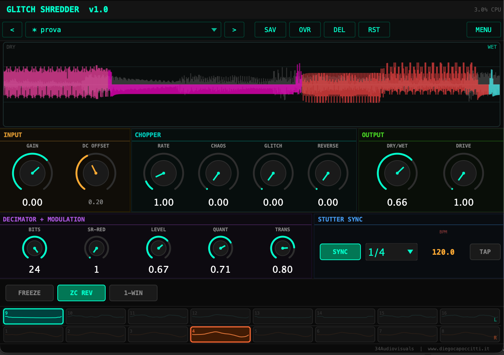
Task: Click the BITS decimator knob
Action: pos(35,248)
